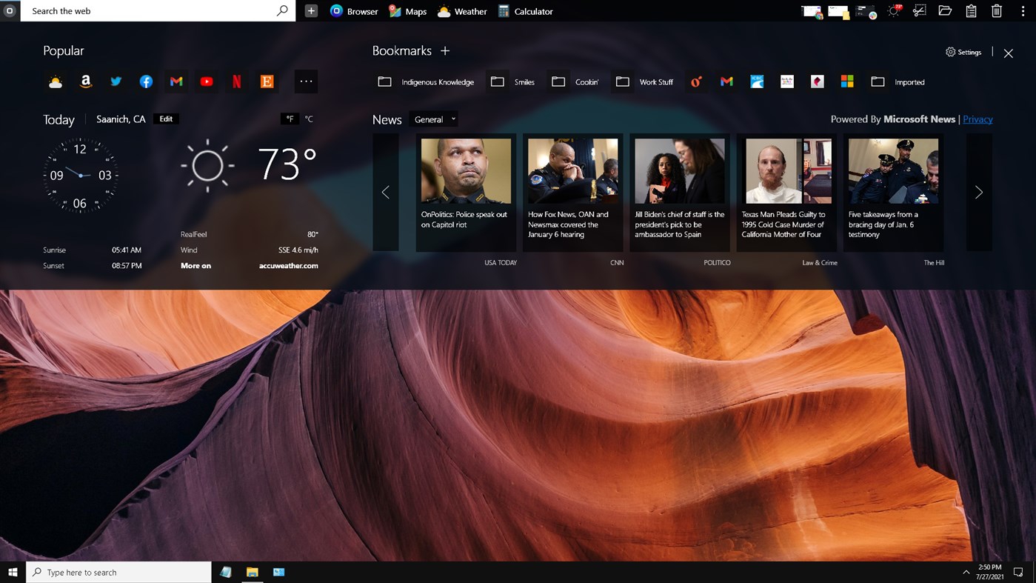Add a new bookmark with the plus icon

445,50
